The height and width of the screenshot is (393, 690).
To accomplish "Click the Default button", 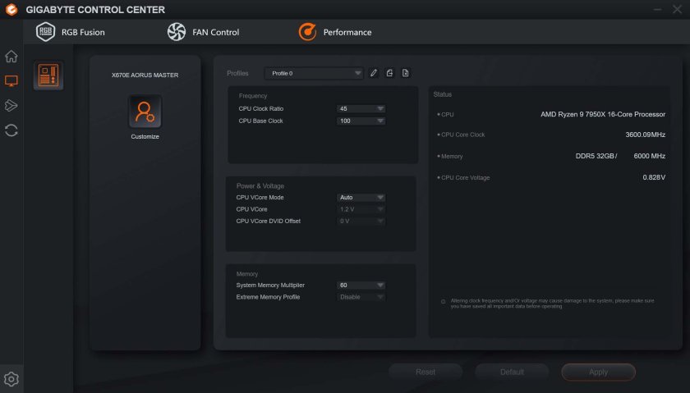I will (512, 372).
